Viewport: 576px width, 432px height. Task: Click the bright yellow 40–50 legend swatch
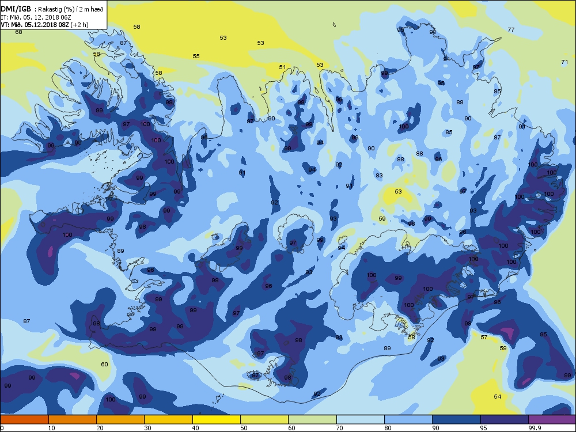217,419
